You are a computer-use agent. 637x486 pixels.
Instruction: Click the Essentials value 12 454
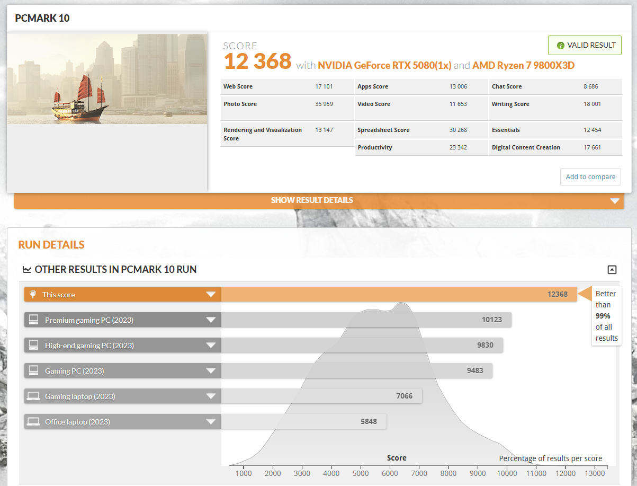(593, 130)
